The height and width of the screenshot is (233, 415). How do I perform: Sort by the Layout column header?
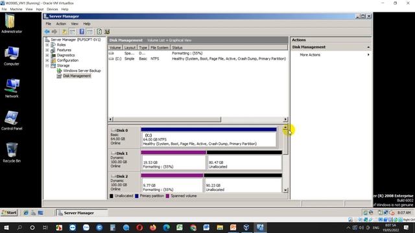[130, 47]
